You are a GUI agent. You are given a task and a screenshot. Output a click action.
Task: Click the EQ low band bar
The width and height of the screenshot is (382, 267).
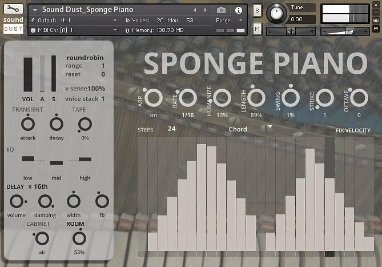click(x=28, y=159)
